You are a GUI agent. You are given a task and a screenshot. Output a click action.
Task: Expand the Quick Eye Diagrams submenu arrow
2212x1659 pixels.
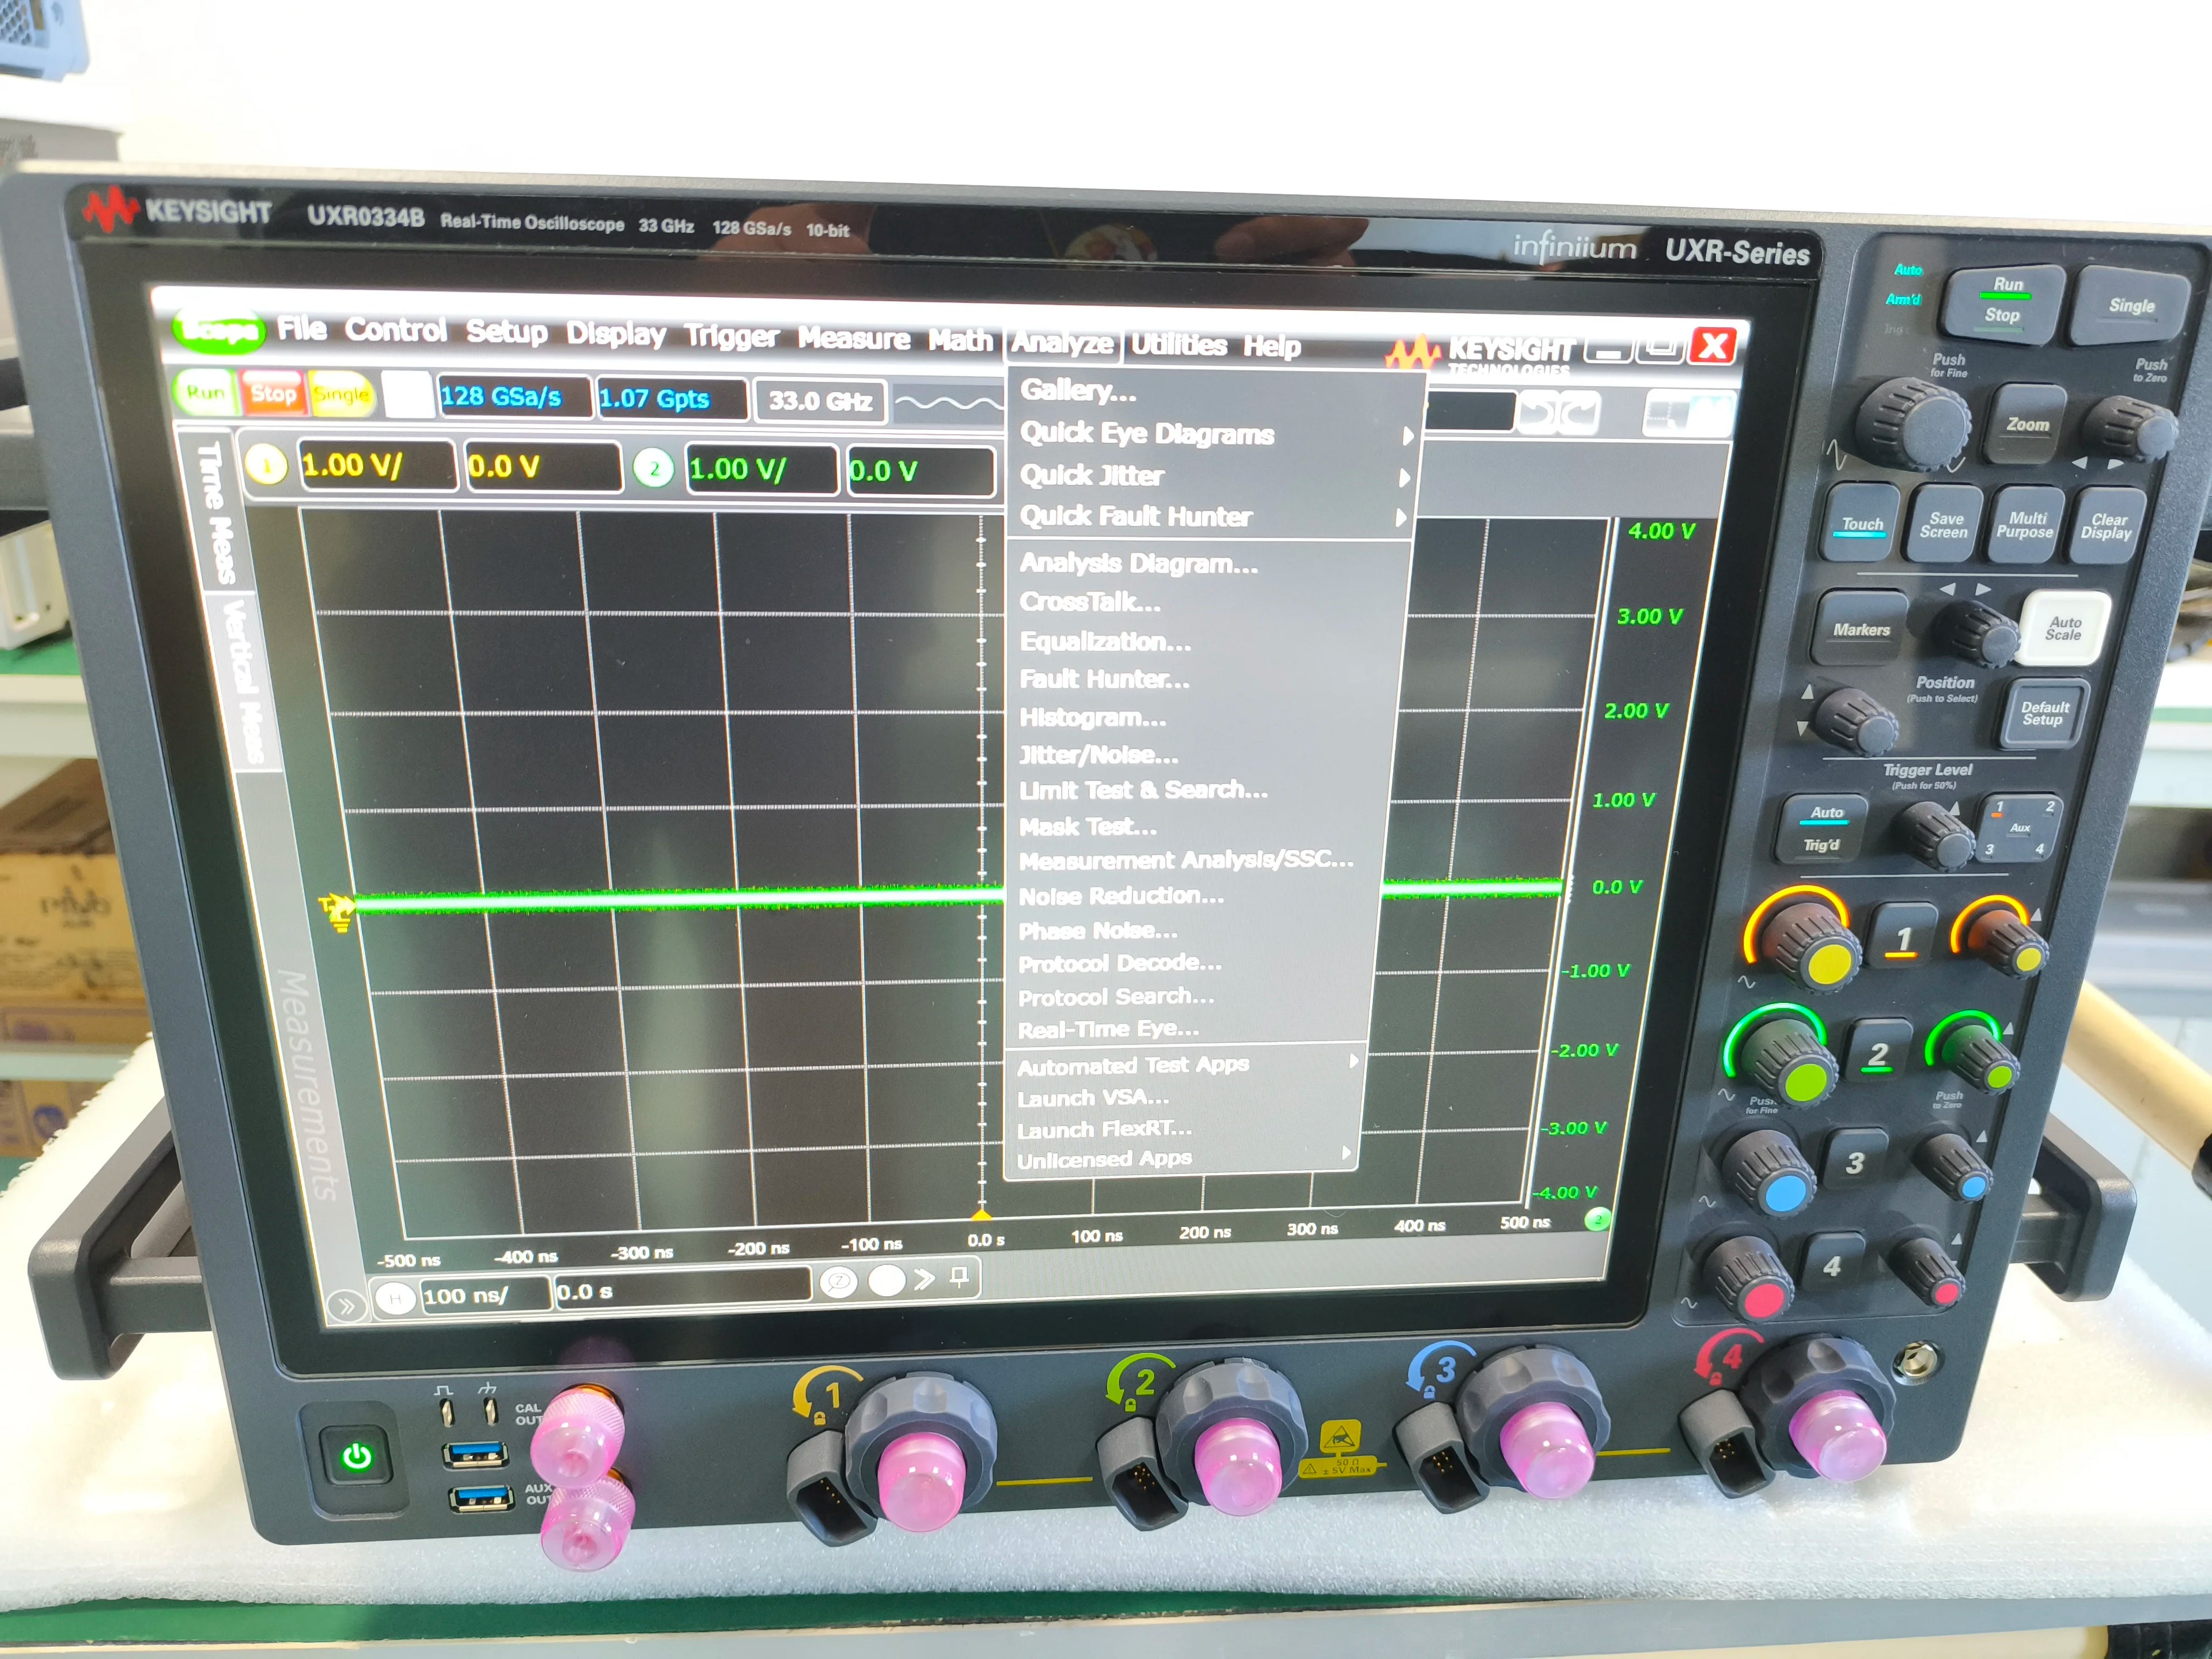[1407, 436]
